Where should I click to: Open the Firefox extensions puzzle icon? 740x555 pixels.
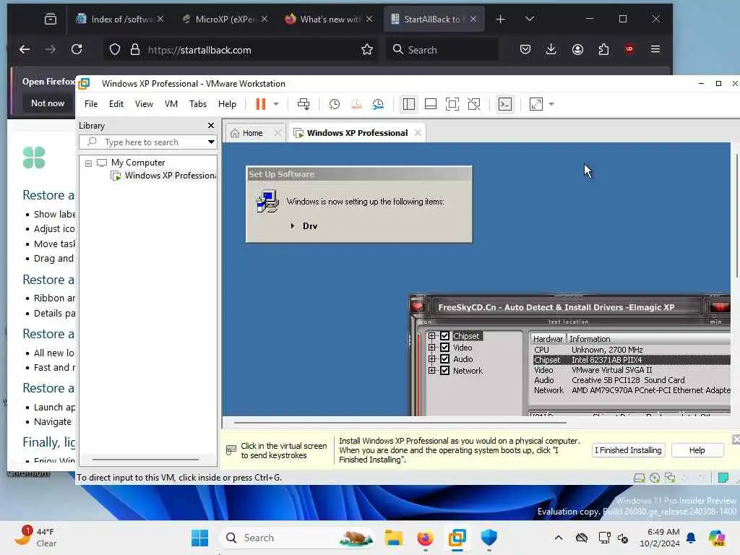603,50
